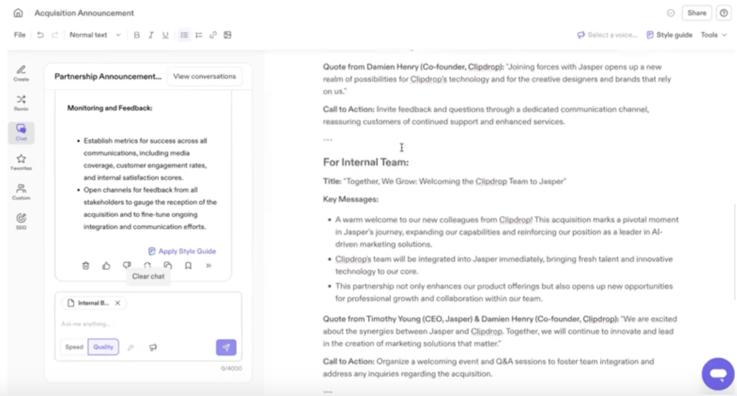Click the Acquisition Announcement document title
The height and width of the screenshot is (396, 737).
tap(84, 13)
